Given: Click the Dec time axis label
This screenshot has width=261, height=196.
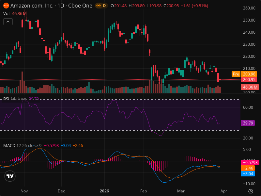Looking at the screenshot, I should click(61, 191).
